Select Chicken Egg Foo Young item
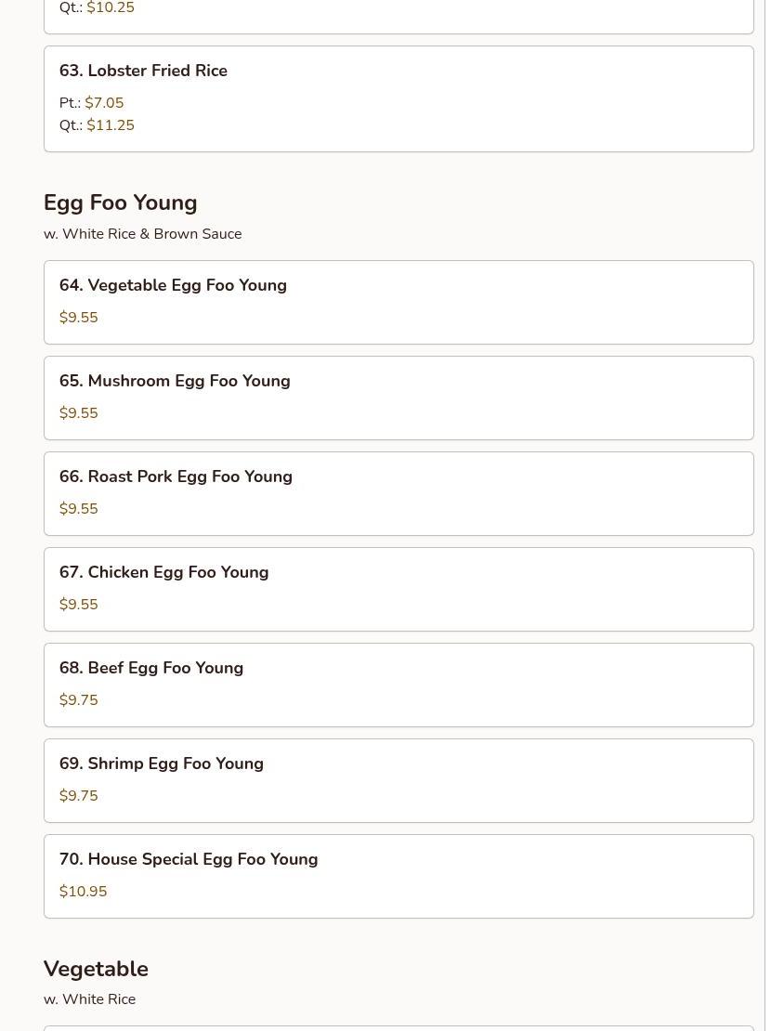The height and width of the screenshot is (1031, 784). [163, 573]
